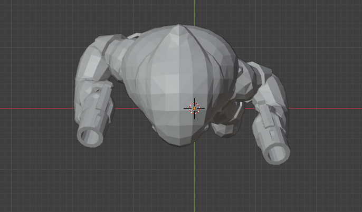Click the 3D cursor crosshair
The height and width of the screenshot is (212, 362).
194,108
